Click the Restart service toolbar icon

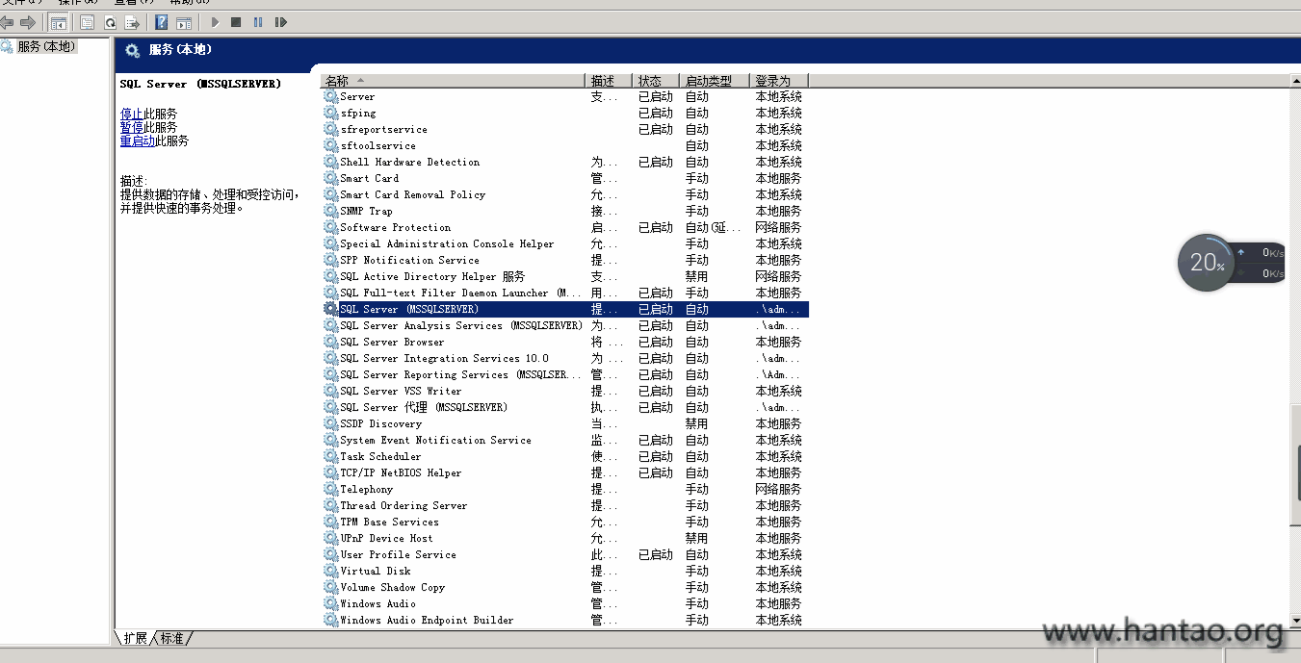coord(280,22)
